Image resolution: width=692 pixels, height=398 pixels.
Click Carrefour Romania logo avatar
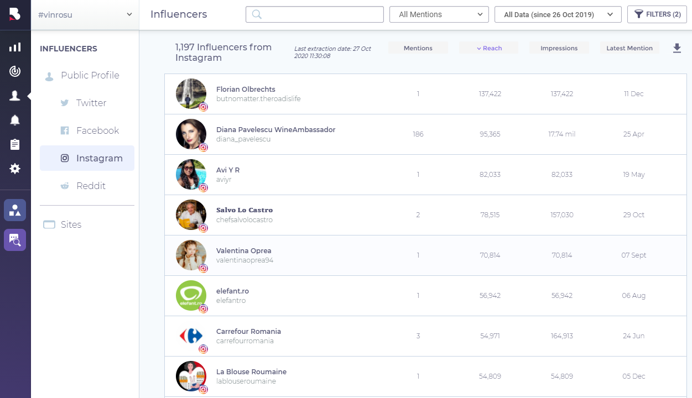pos(191,336)
